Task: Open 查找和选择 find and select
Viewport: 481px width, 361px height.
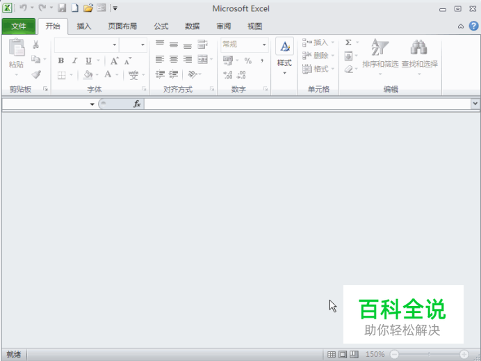Action: click(419, 57)
